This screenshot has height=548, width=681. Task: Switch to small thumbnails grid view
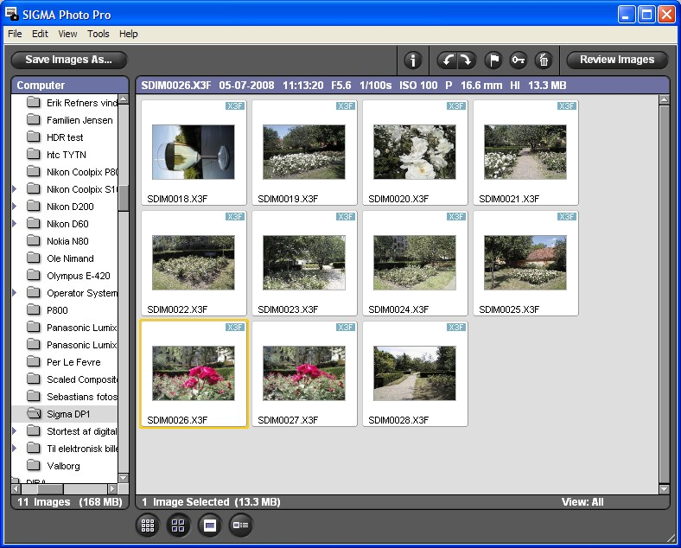(x=148, y=525)
